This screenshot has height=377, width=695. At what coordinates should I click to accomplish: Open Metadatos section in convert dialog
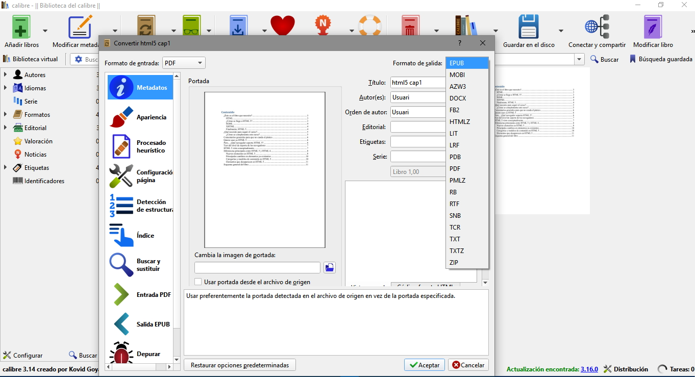click(140, 87)
